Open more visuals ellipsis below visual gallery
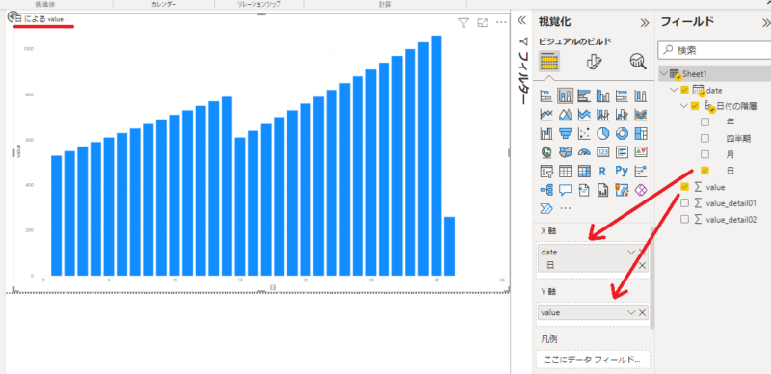The image size is (771, 374). [x=566, y=208]
